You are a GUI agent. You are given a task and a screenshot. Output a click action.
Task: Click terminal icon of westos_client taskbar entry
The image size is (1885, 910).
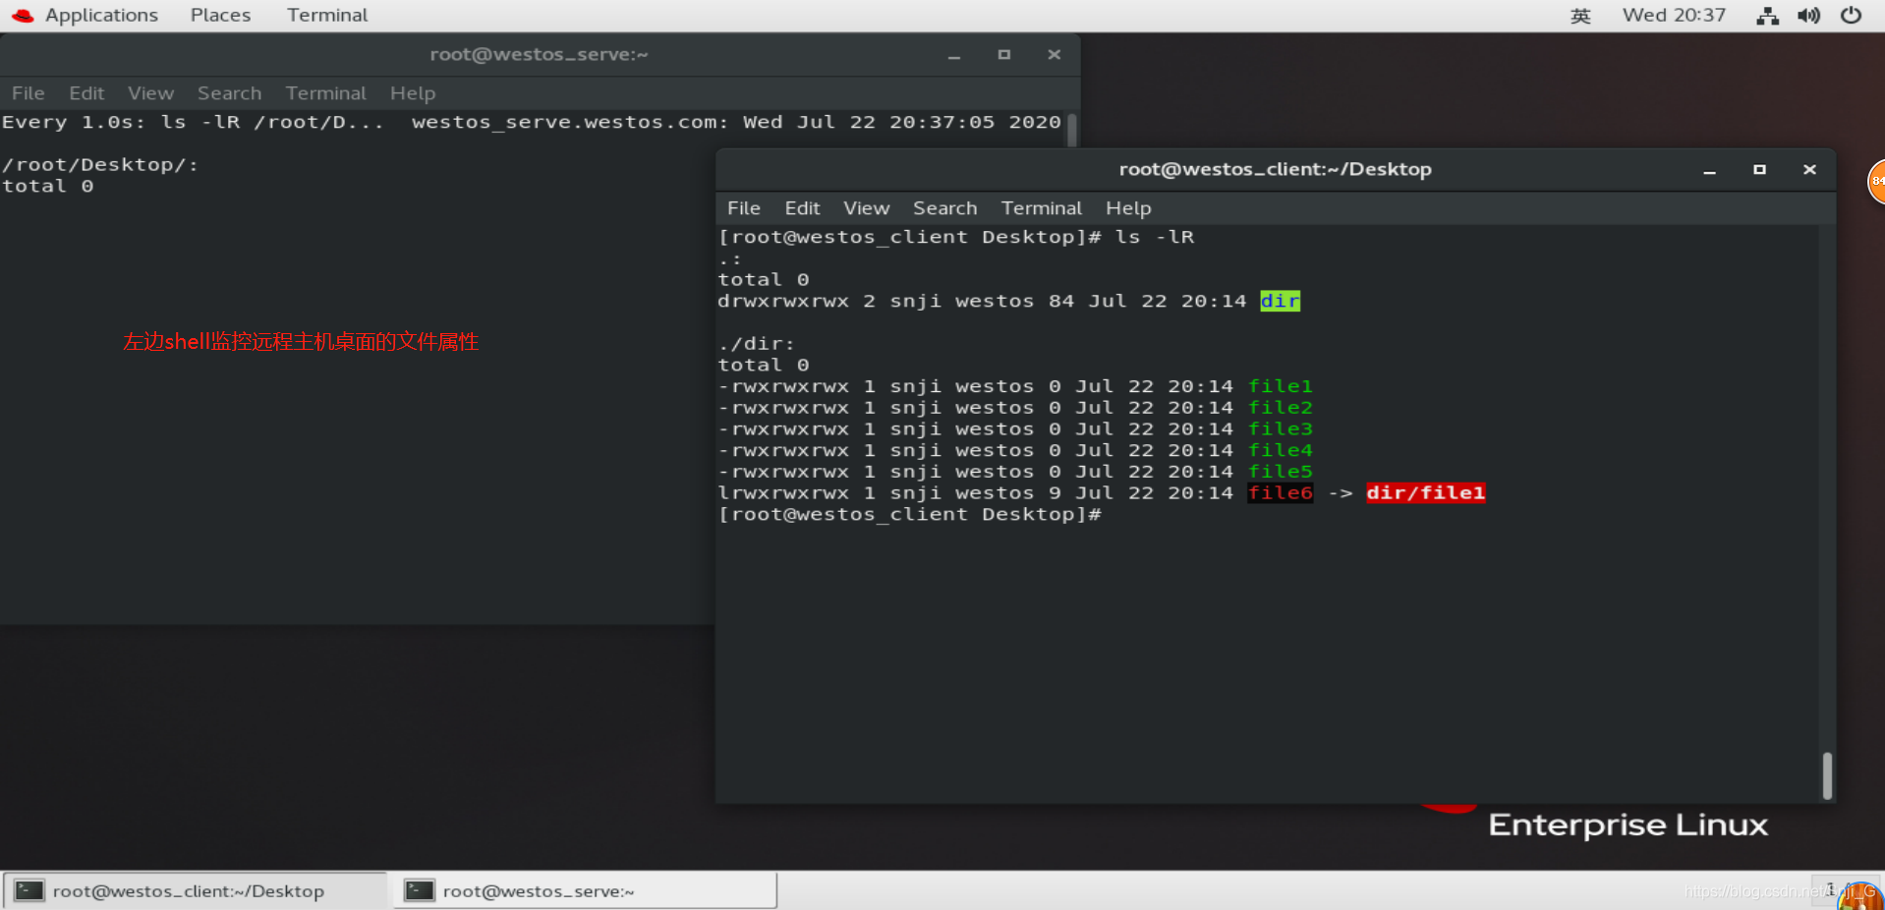pos(29,890)
